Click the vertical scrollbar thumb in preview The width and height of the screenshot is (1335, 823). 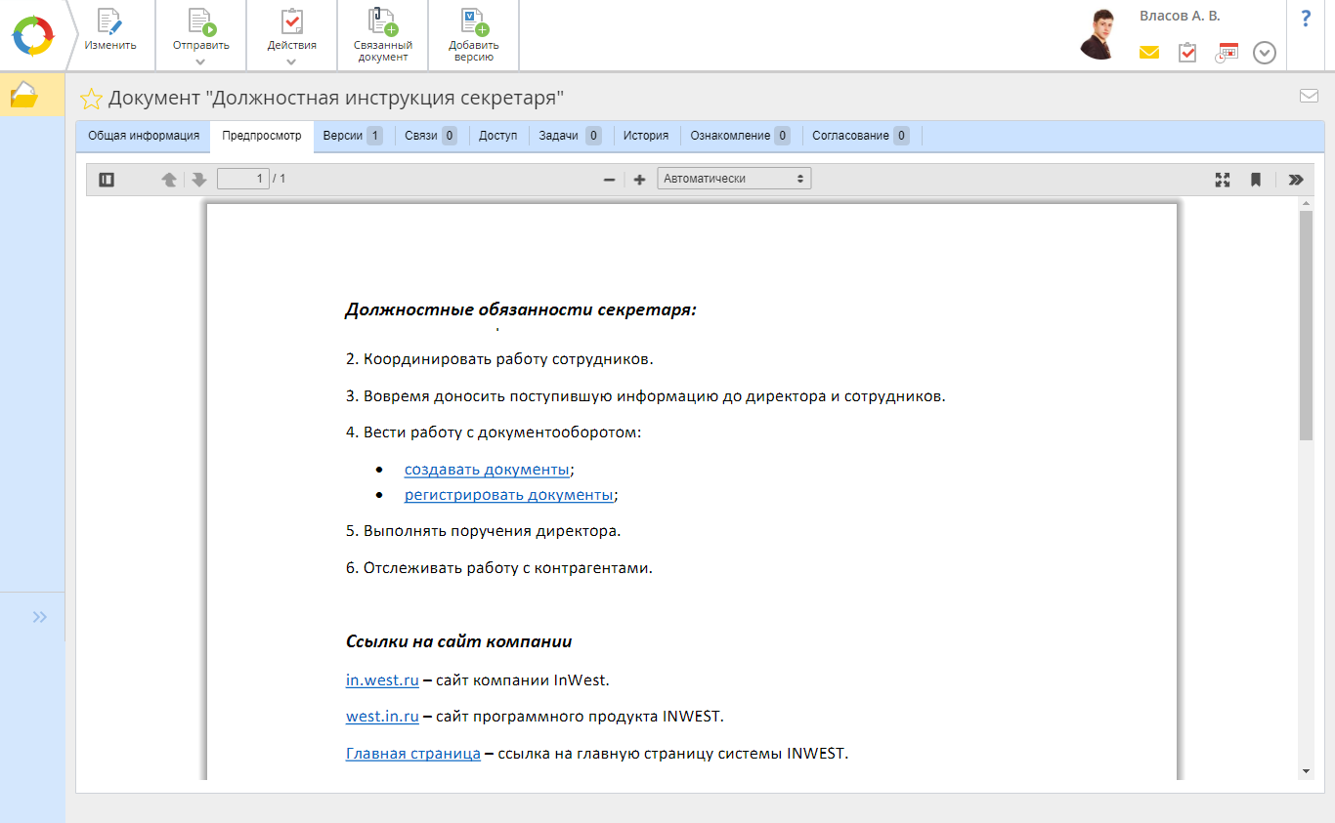tap(1306, 324)
